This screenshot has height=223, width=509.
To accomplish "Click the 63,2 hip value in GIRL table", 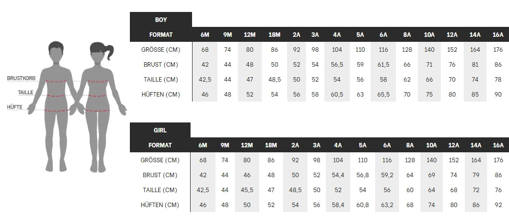I will [387, 205].
